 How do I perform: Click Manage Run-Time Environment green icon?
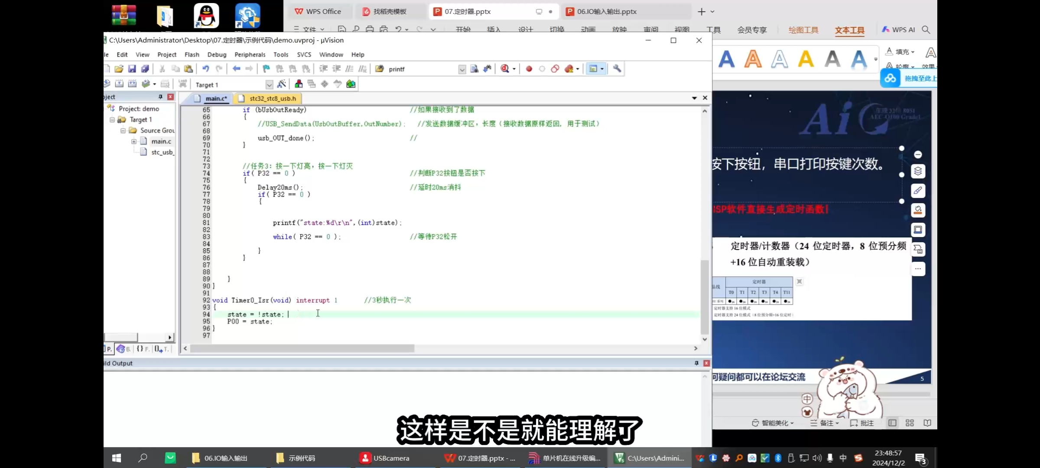[x=351, y=84]
